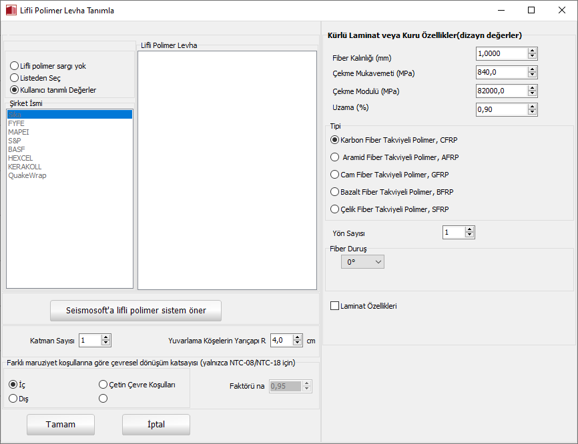Screen dimensions: 578x444
Task: Increase Çekme Modülü value with up arrow
Action: click(531, 88)
